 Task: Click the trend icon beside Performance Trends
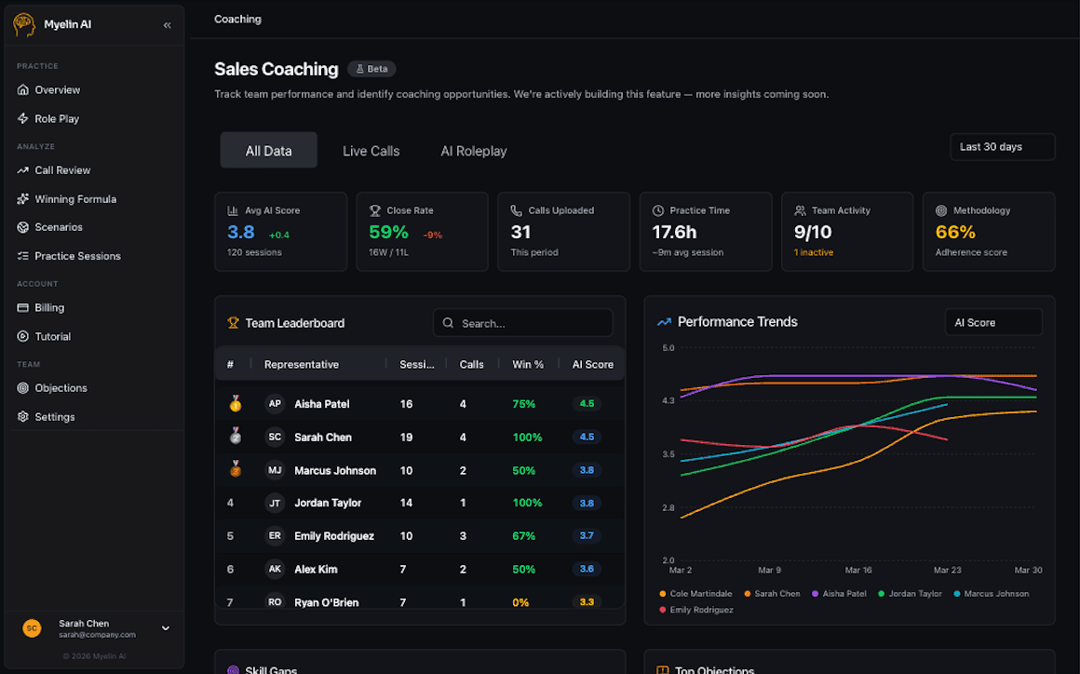pyautogui.click(x=664, y=321)
